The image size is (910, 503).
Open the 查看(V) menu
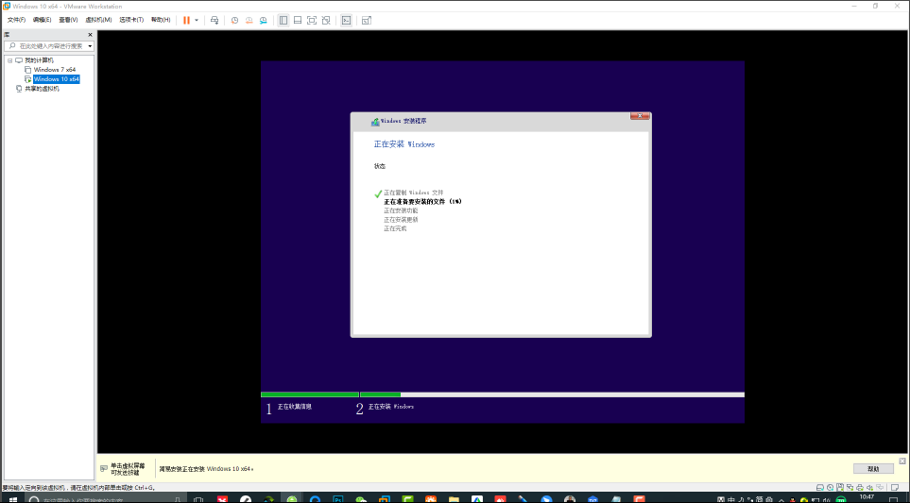click(68, 20)
